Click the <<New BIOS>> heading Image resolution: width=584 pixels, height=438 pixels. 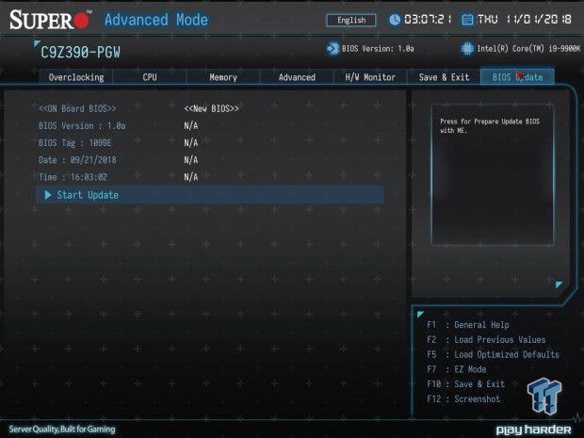click(x=211, y=108)
